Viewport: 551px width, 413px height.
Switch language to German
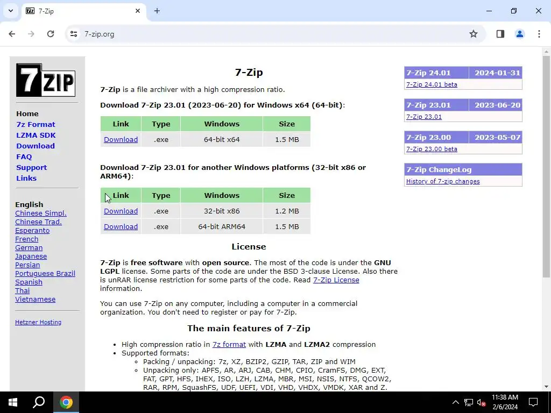[29, 247]
